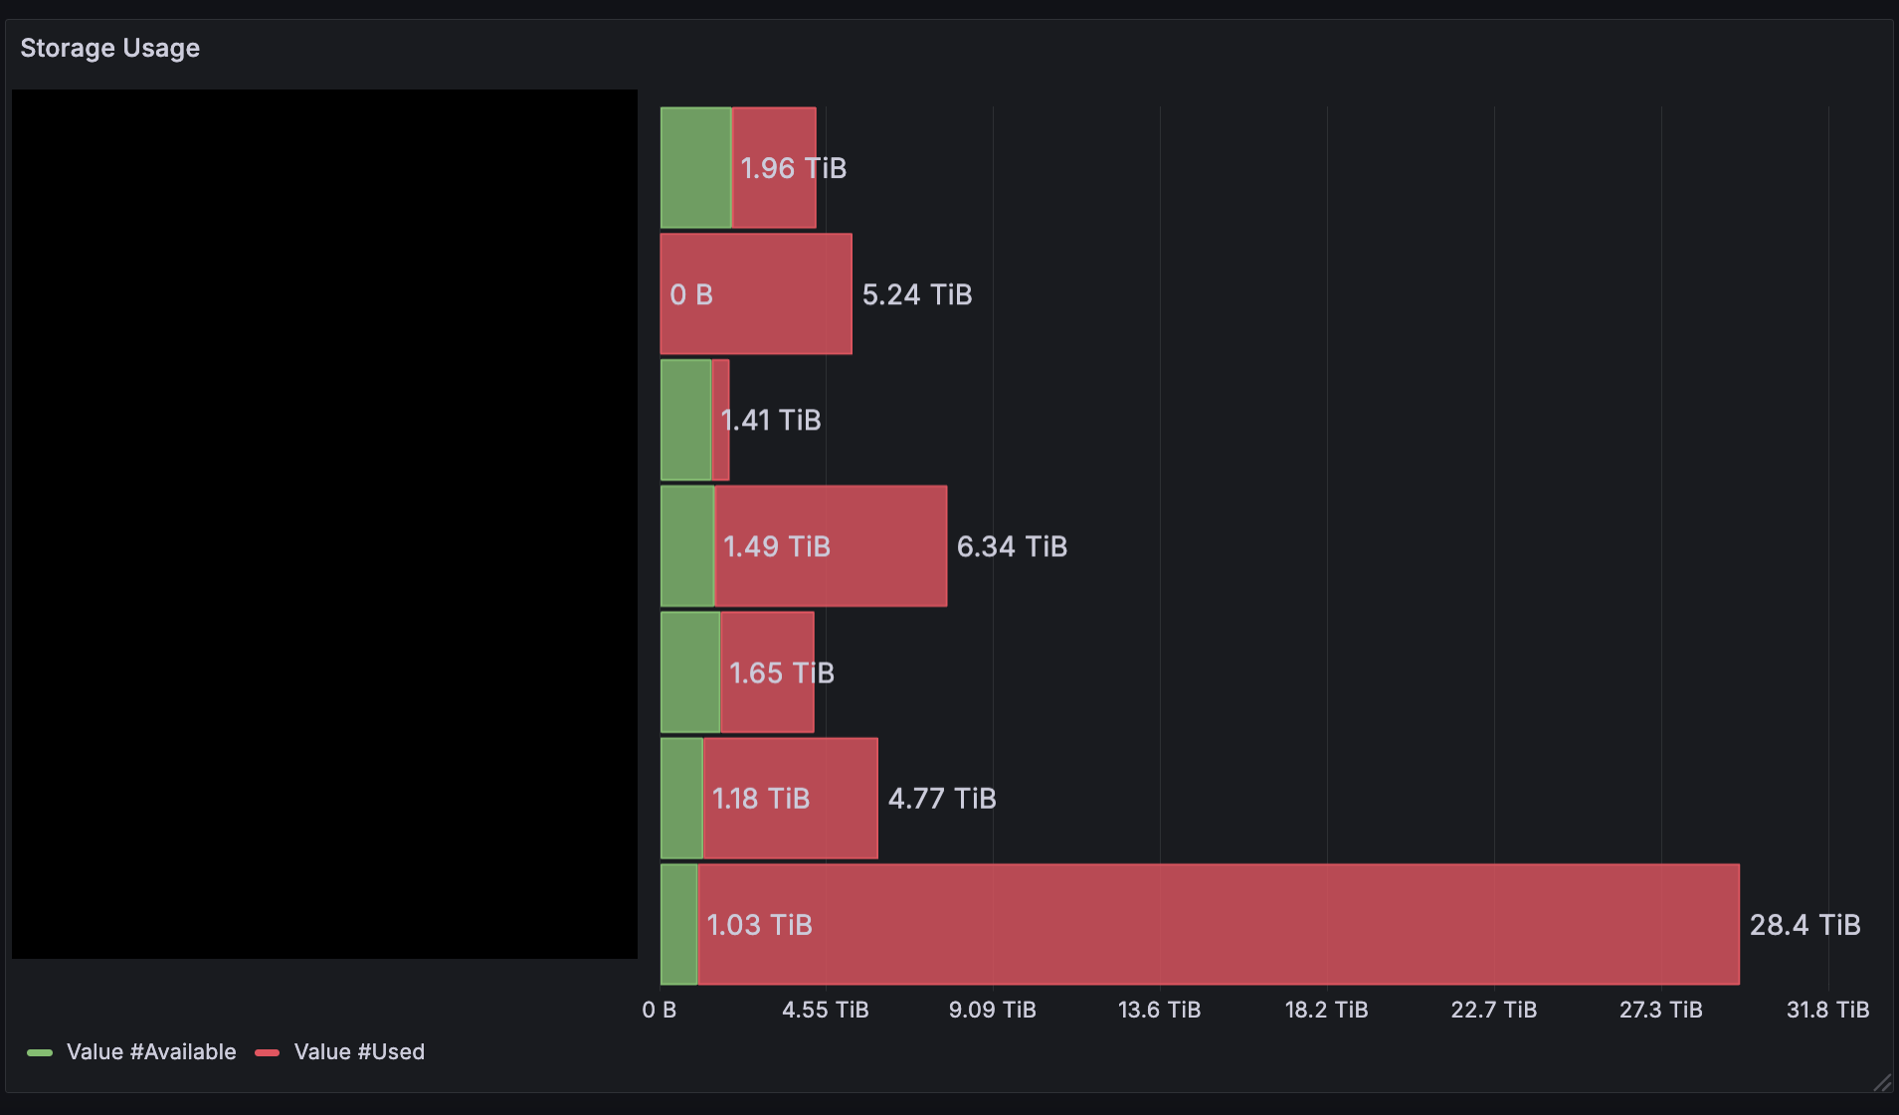This screenshot has height=1115, width=1899.
Task: Click the 13.6 TiB axis tick label
Action: (1159, 1010)
